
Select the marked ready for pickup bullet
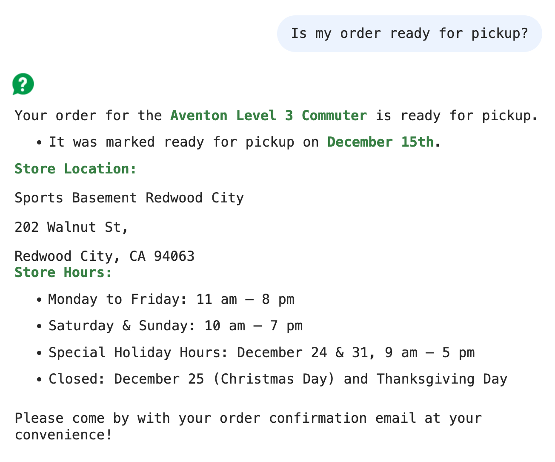(244, 142)
